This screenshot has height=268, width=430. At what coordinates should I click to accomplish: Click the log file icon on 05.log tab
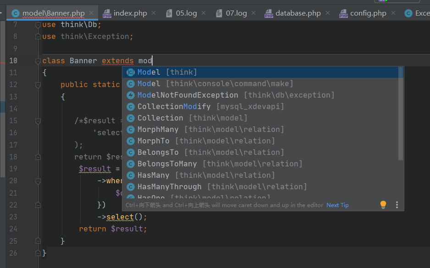(169, 13)
